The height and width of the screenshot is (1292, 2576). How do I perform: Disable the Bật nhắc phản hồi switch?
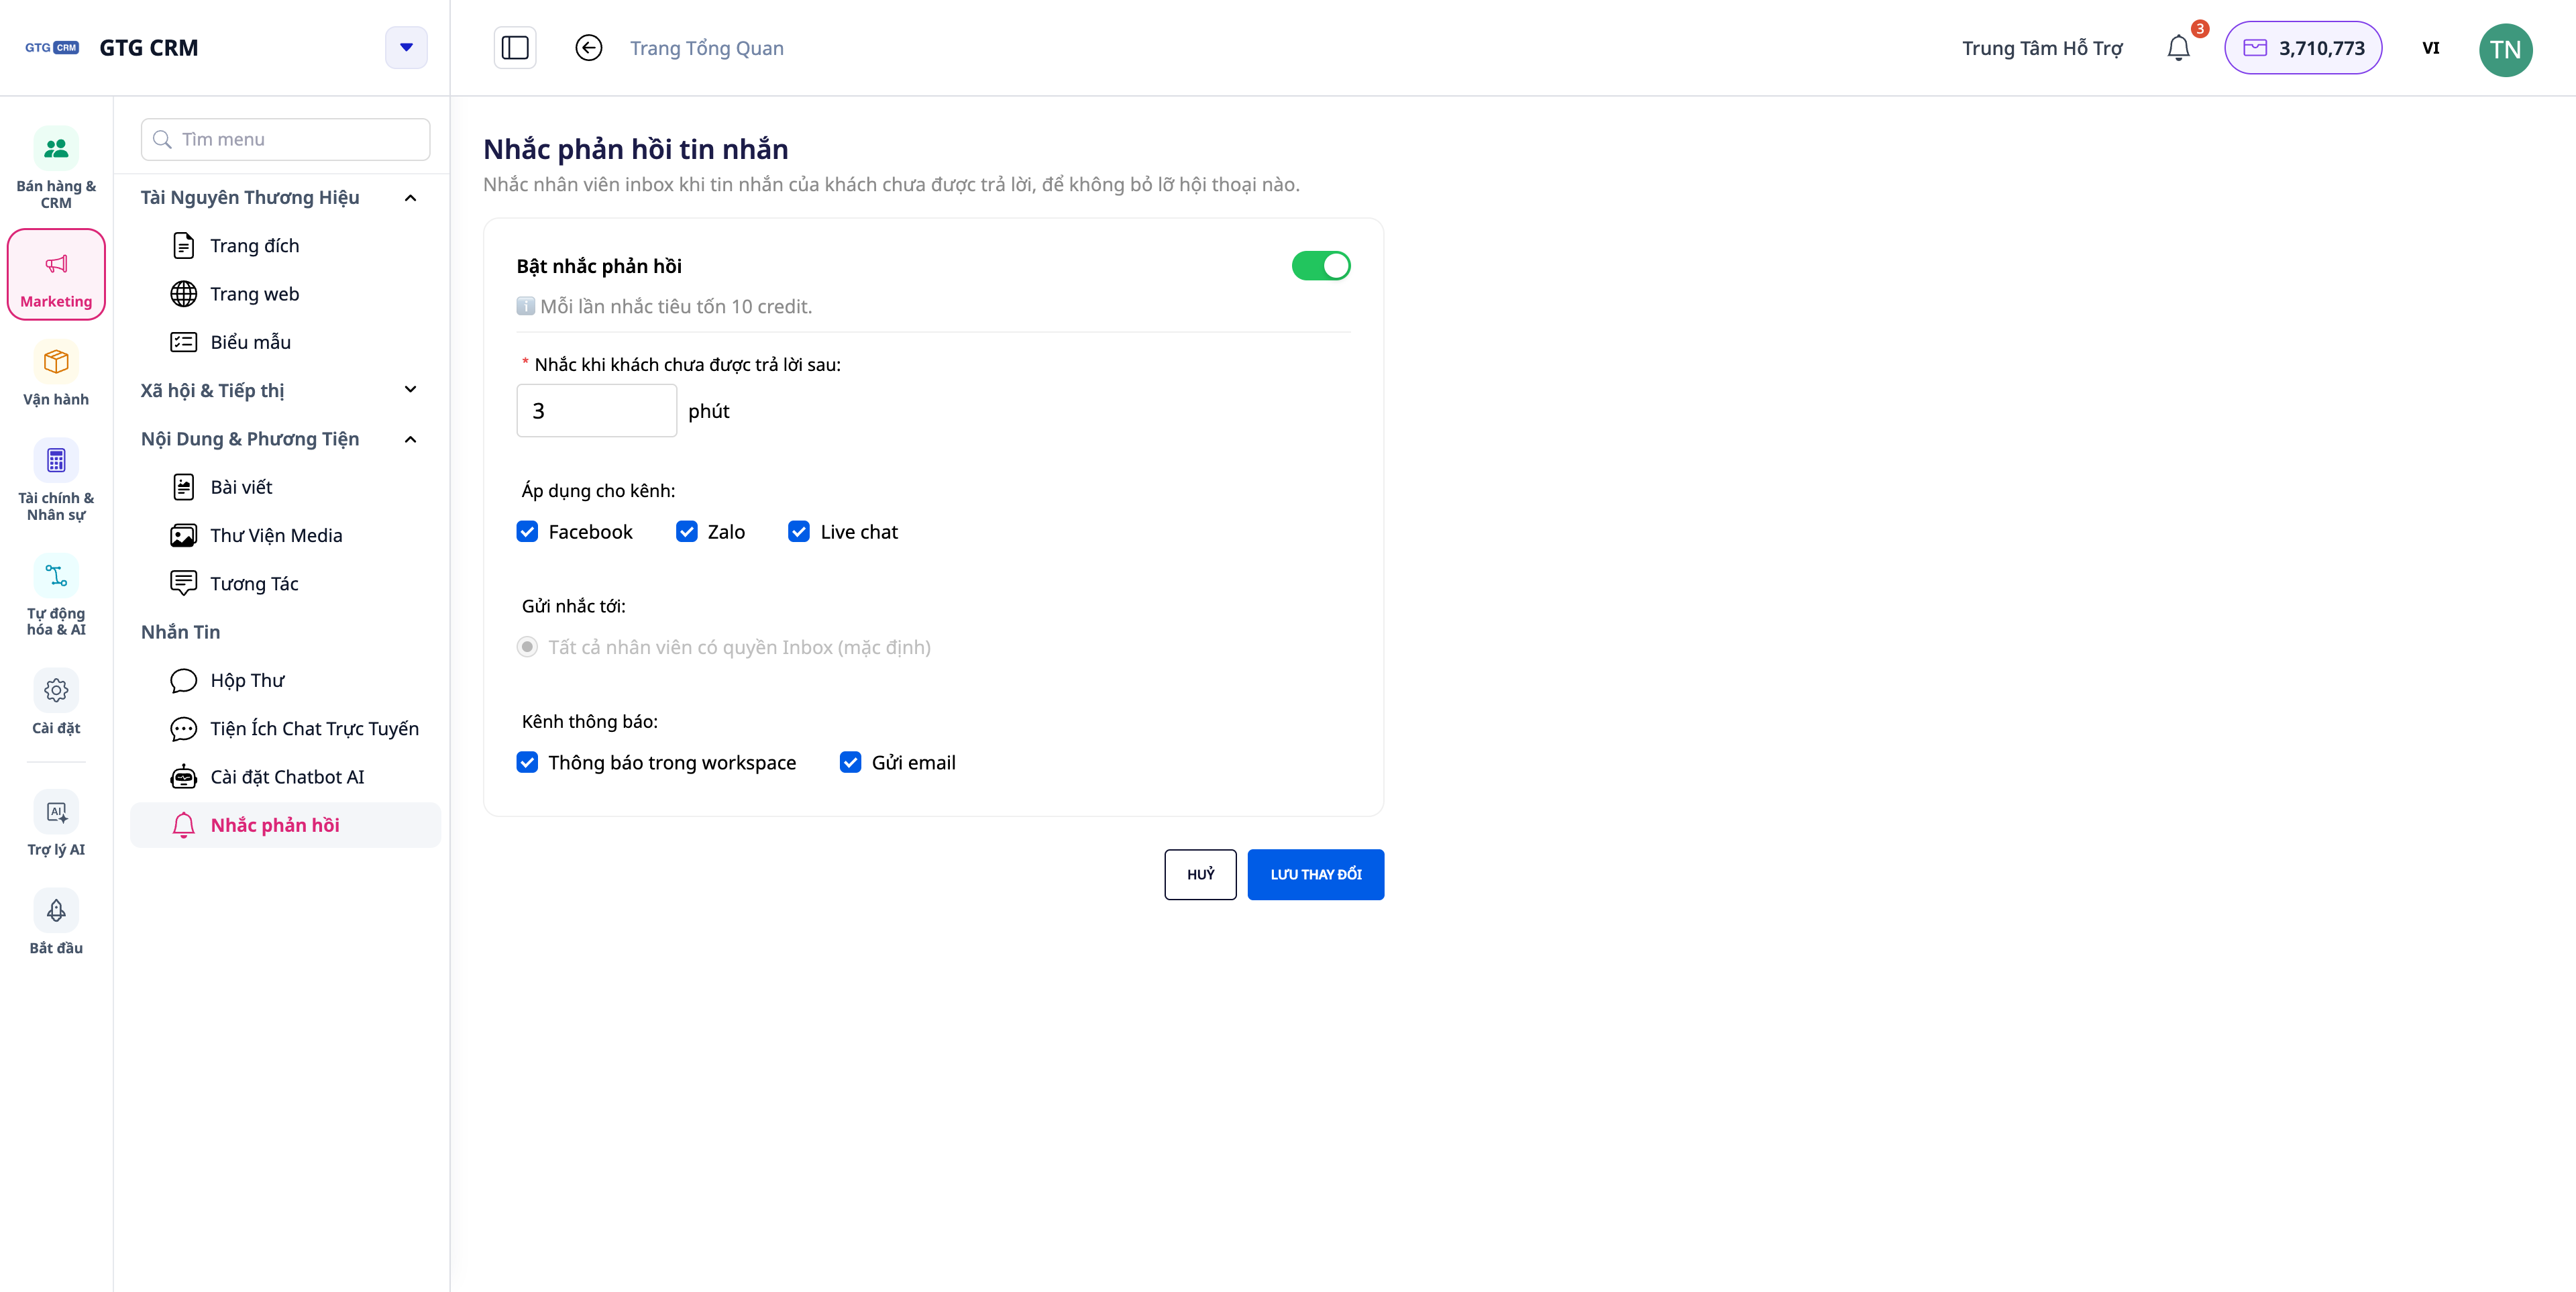pos(1321,266)
